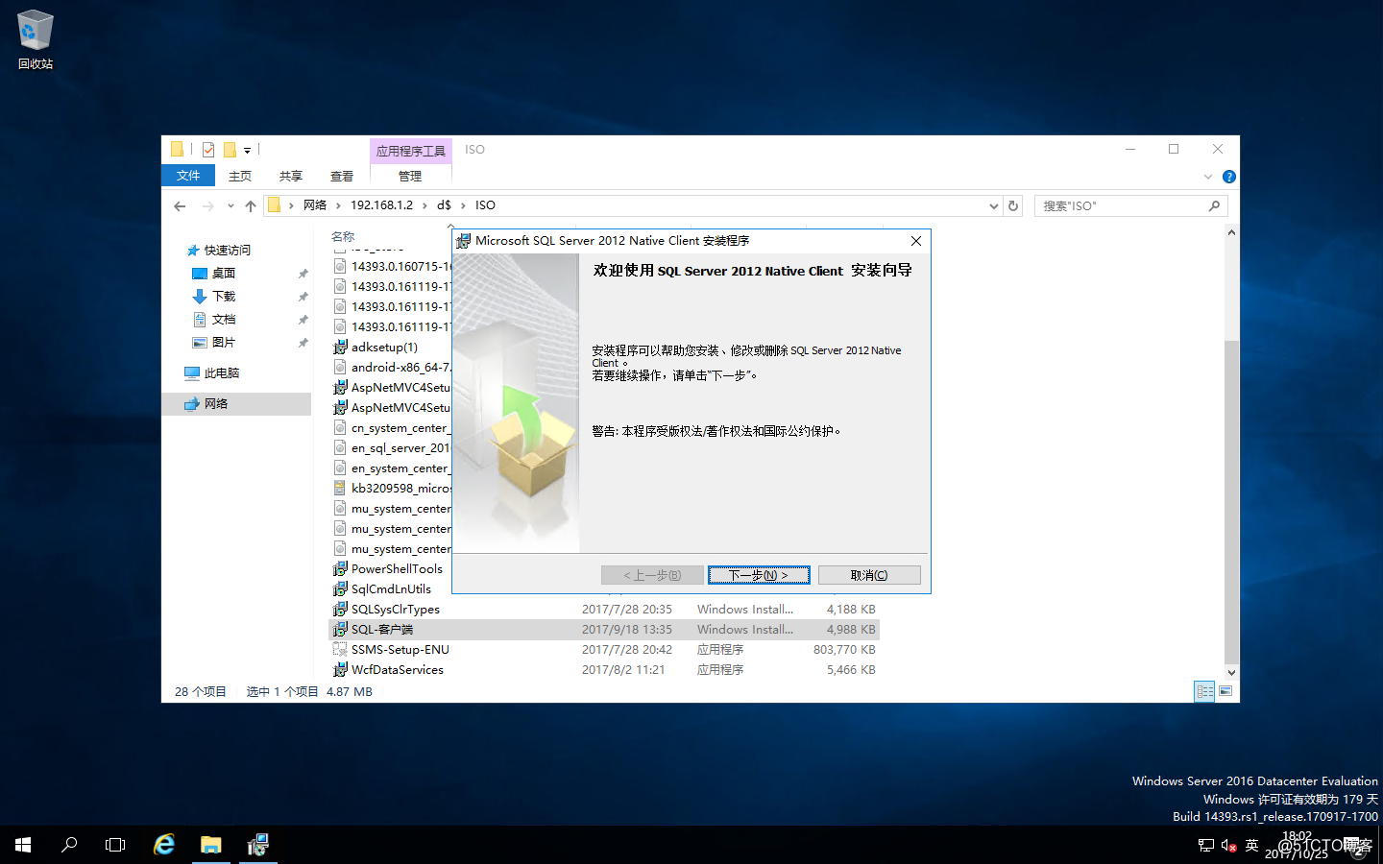Open Explorer help question mark
Screen dimensions: 1383x864
tap(1228, 177)
